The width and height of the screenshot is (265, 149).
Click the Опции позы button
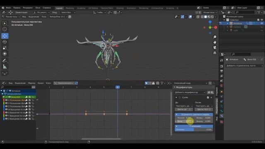(210, 12)
